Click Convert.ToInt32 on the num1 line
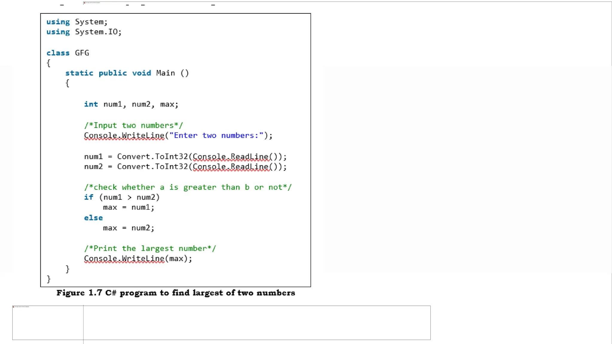 click(x=152, y=156)
